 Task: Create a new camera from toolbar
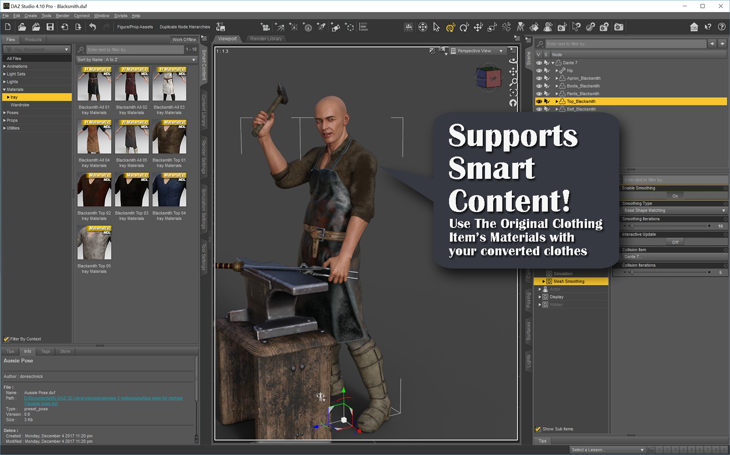pos(265,27)
